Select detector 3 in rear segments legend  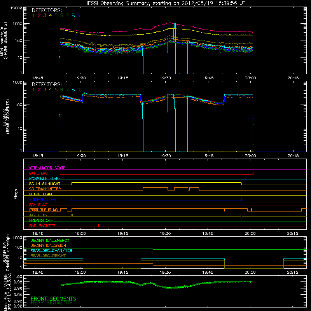tap(45, 90)
